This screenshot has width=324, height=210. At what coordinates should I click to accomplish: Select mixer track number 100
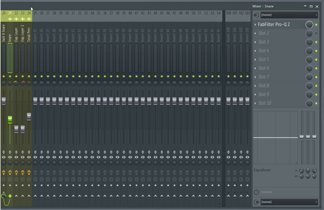[x=228, y=13]
